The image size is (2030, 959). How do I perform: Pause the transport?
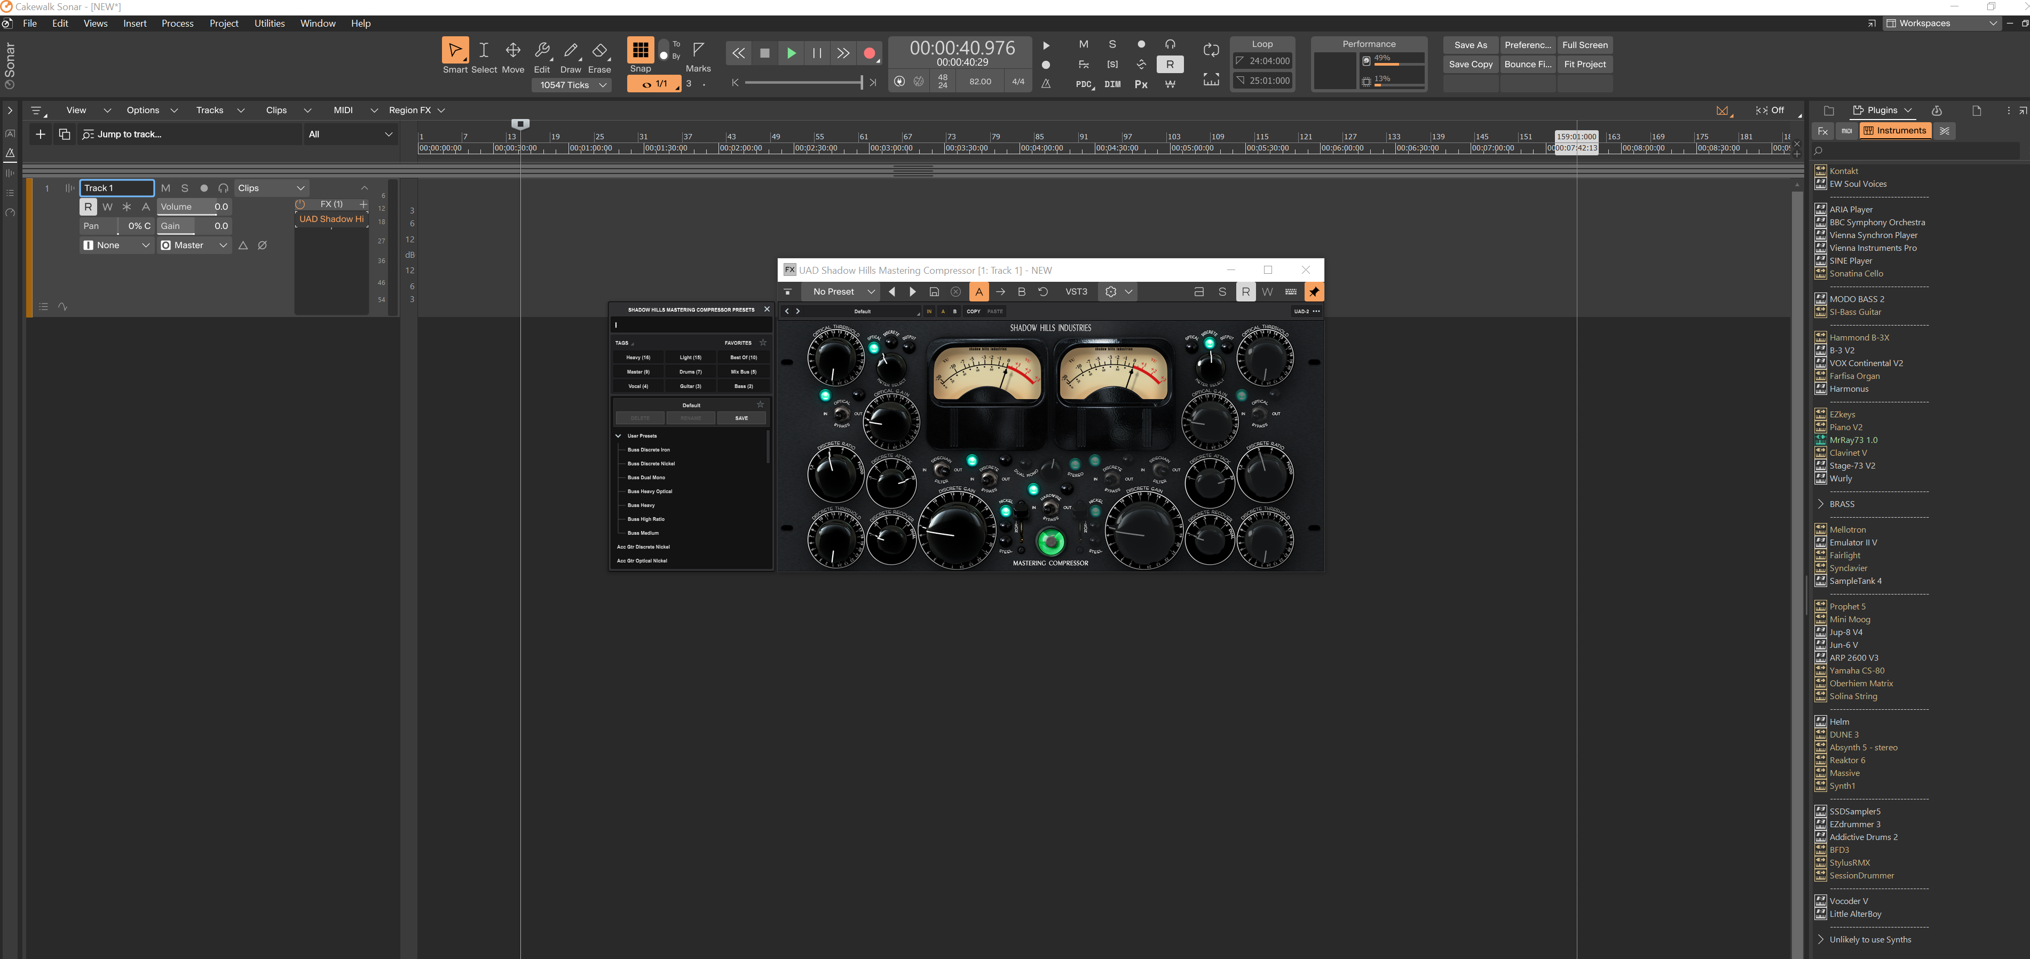[x=817, y=53]
